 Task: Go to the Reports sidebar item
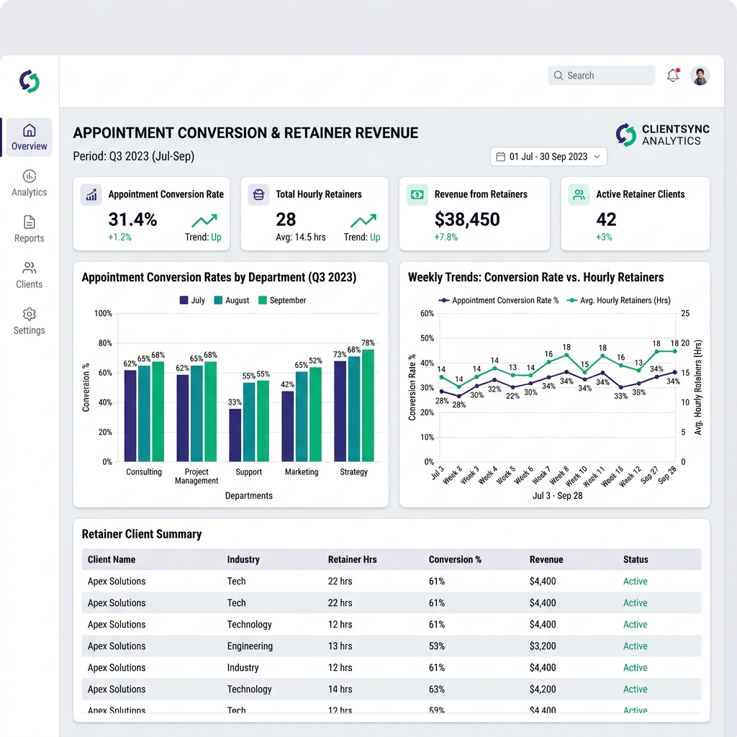pos(29,230)
